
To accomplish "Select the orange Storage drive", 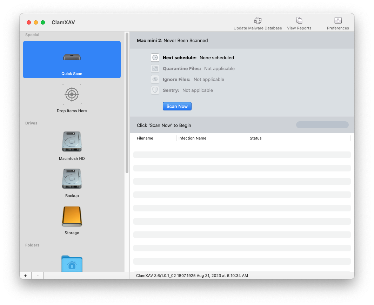I will 72,216.
